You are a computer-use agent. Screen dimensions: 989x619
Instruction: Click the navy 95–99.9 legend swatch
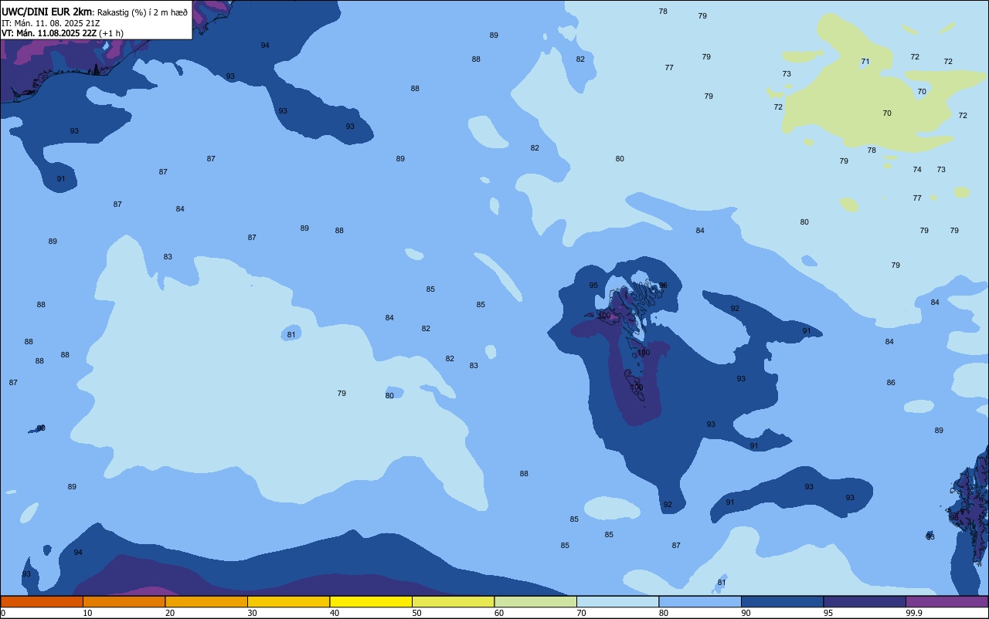865,601
